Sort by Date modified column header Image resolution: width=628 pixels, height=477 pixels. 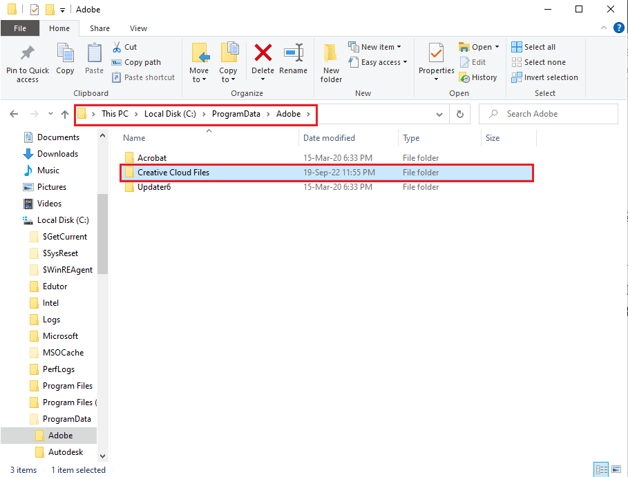click(x=329, y=138)
